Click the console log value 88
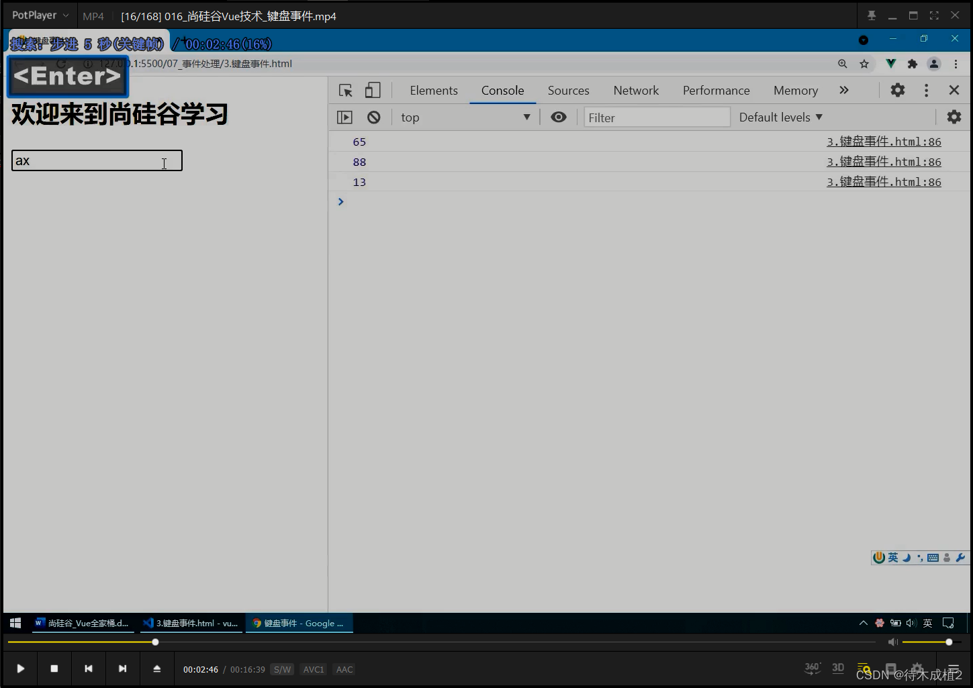 point(359,162)
